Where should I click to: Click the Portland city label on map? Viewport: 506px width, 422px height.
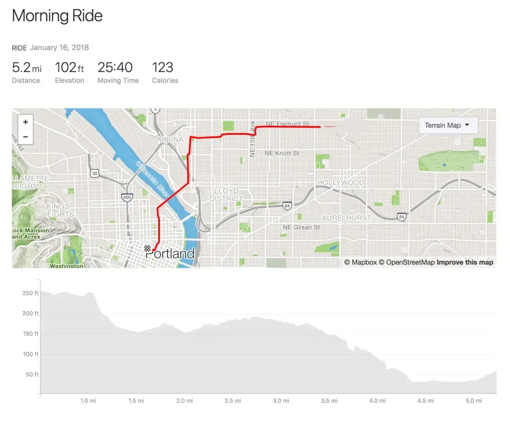(170, 254)
